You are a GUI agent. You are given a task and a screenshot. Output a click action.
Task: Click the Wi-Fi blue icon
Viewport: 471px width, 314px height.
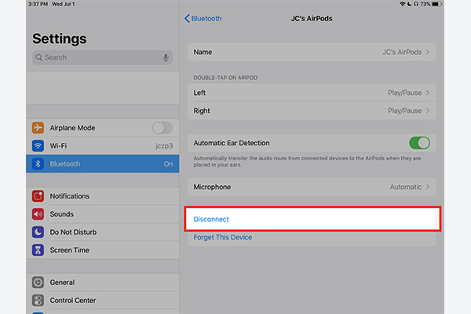click(38, 146)
